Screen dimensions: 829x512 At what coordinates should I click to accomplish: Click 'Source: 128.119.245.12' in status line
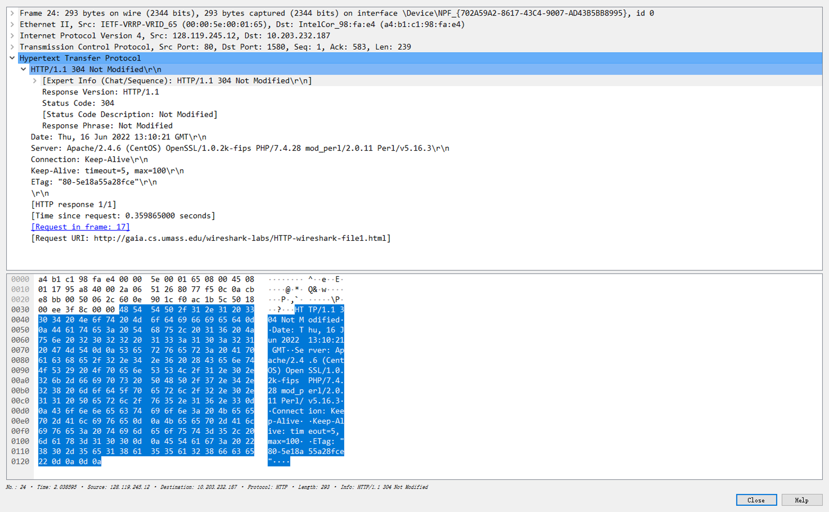point(119,487)
